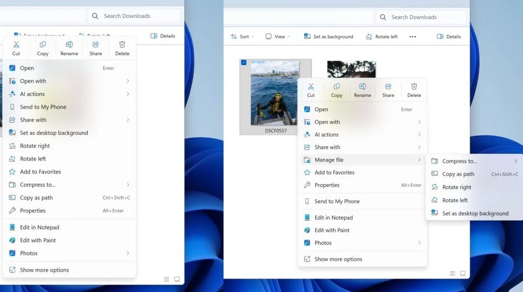Image resolution: width=523 pixels, height=292 pixels.
Task: Select Rotate right in left context menu
Action: (x=70, y=146)
